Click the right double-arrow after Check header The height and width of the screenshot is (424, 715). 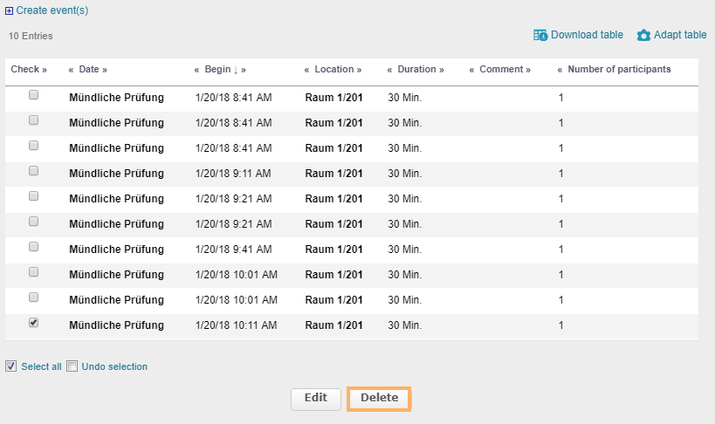(44, 70)
